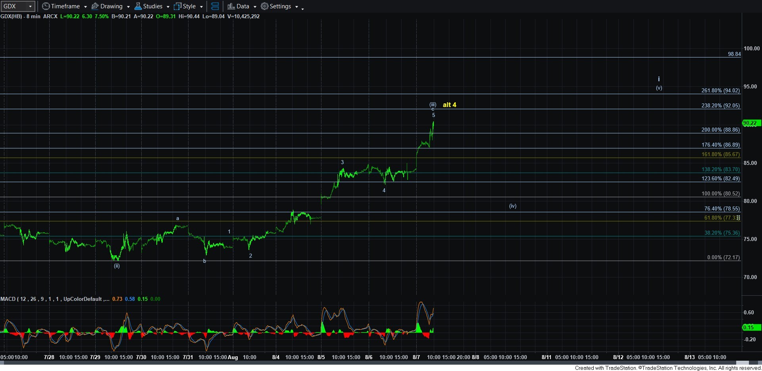762x371 pixels.
Task: Select the 161.80% (85.67) Fibonacci label
Action: (x=720, y=154)
